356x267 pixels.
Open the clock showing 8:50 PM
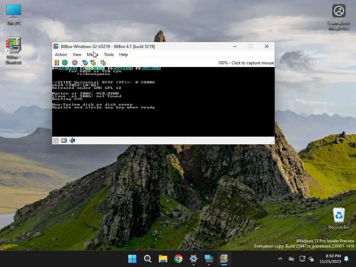tap(330, 259)
